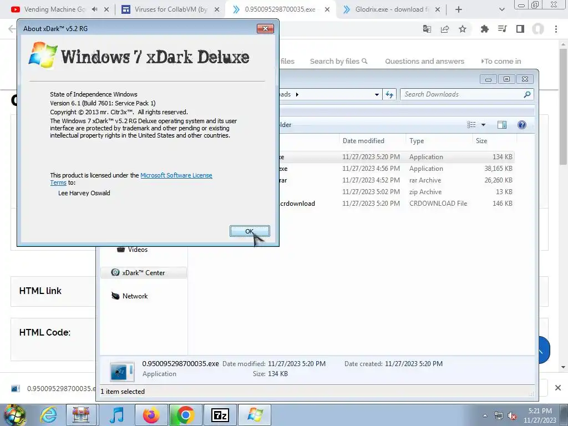The width and height of the screenshot is (568, 426).
Task: Open the taskbar clock showing 5:21 PM
Action: coord(540,415)
